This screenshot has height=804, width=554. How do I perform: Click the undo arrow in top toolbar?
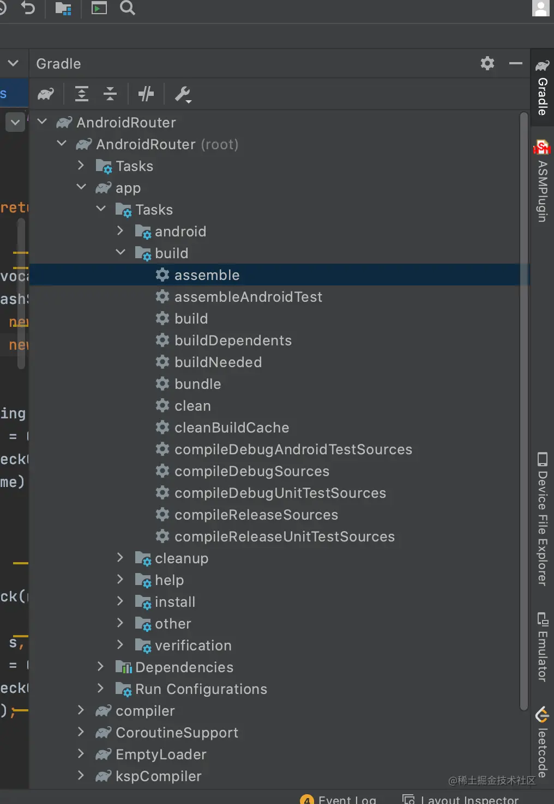click(27, 9)
